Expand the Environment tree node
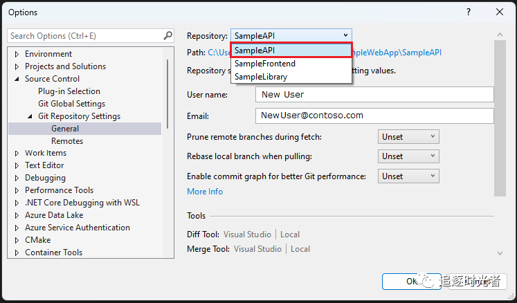Viewport: 517px width, 303px height. tap(17, 54)
